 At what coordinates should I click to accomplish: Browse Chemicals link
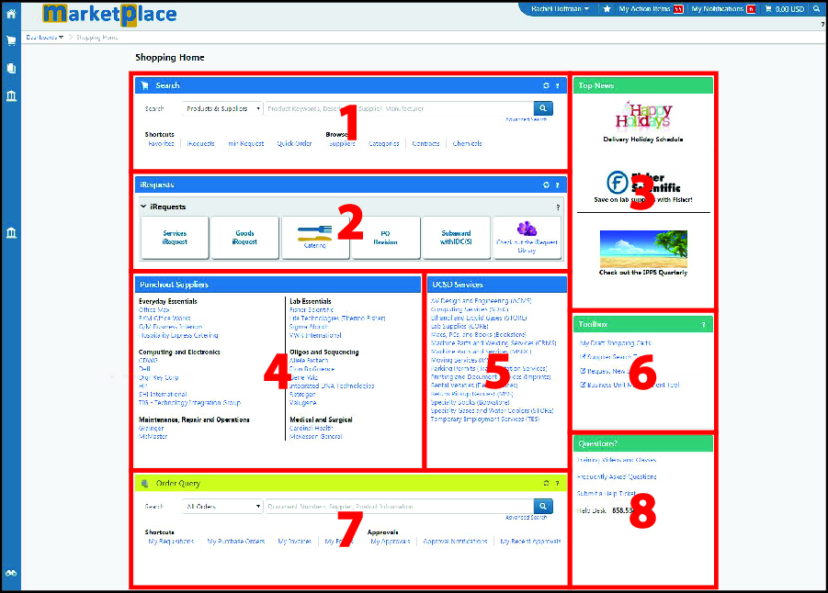click(x=468, y=143)
